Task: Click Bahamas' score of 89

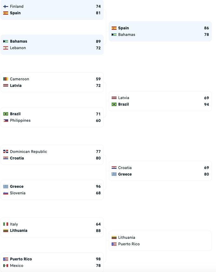Action: click(x=98, y=41)
